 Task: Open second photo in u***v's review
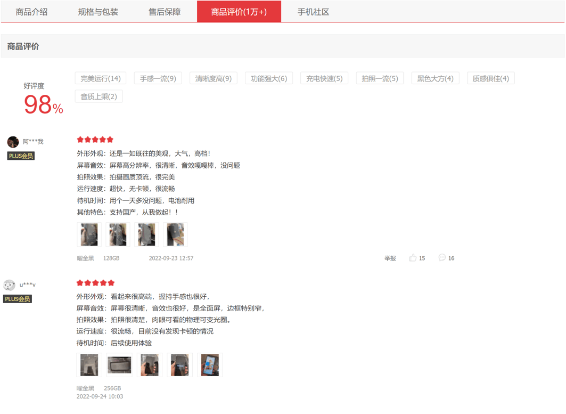[x=119, y=365]
